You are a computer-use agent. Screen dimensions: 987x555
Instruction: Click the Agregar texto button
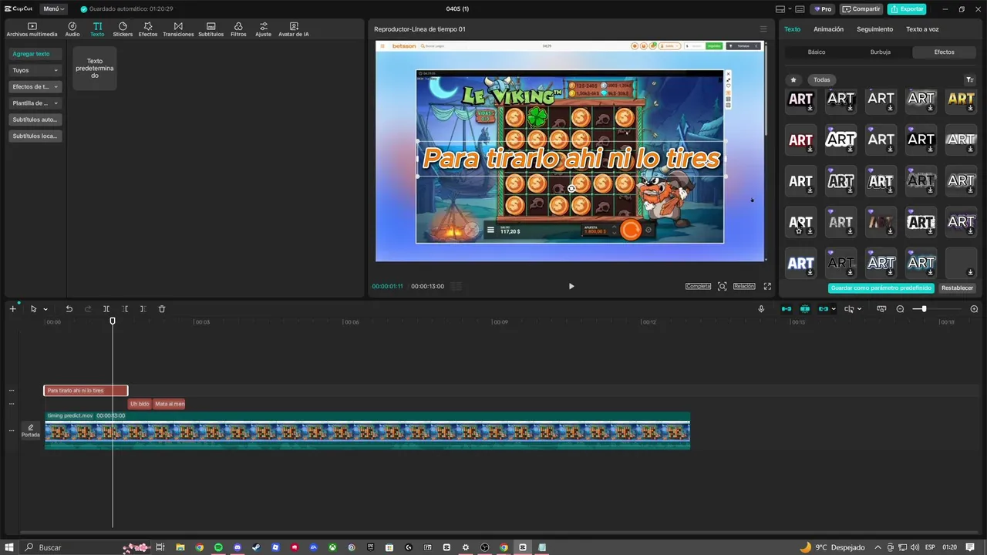pos(35,54)
